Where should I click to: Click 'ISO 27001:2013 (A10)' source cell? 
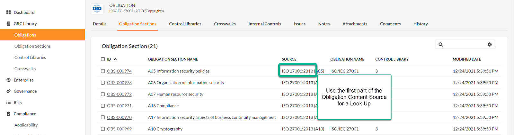click(303, 129)
